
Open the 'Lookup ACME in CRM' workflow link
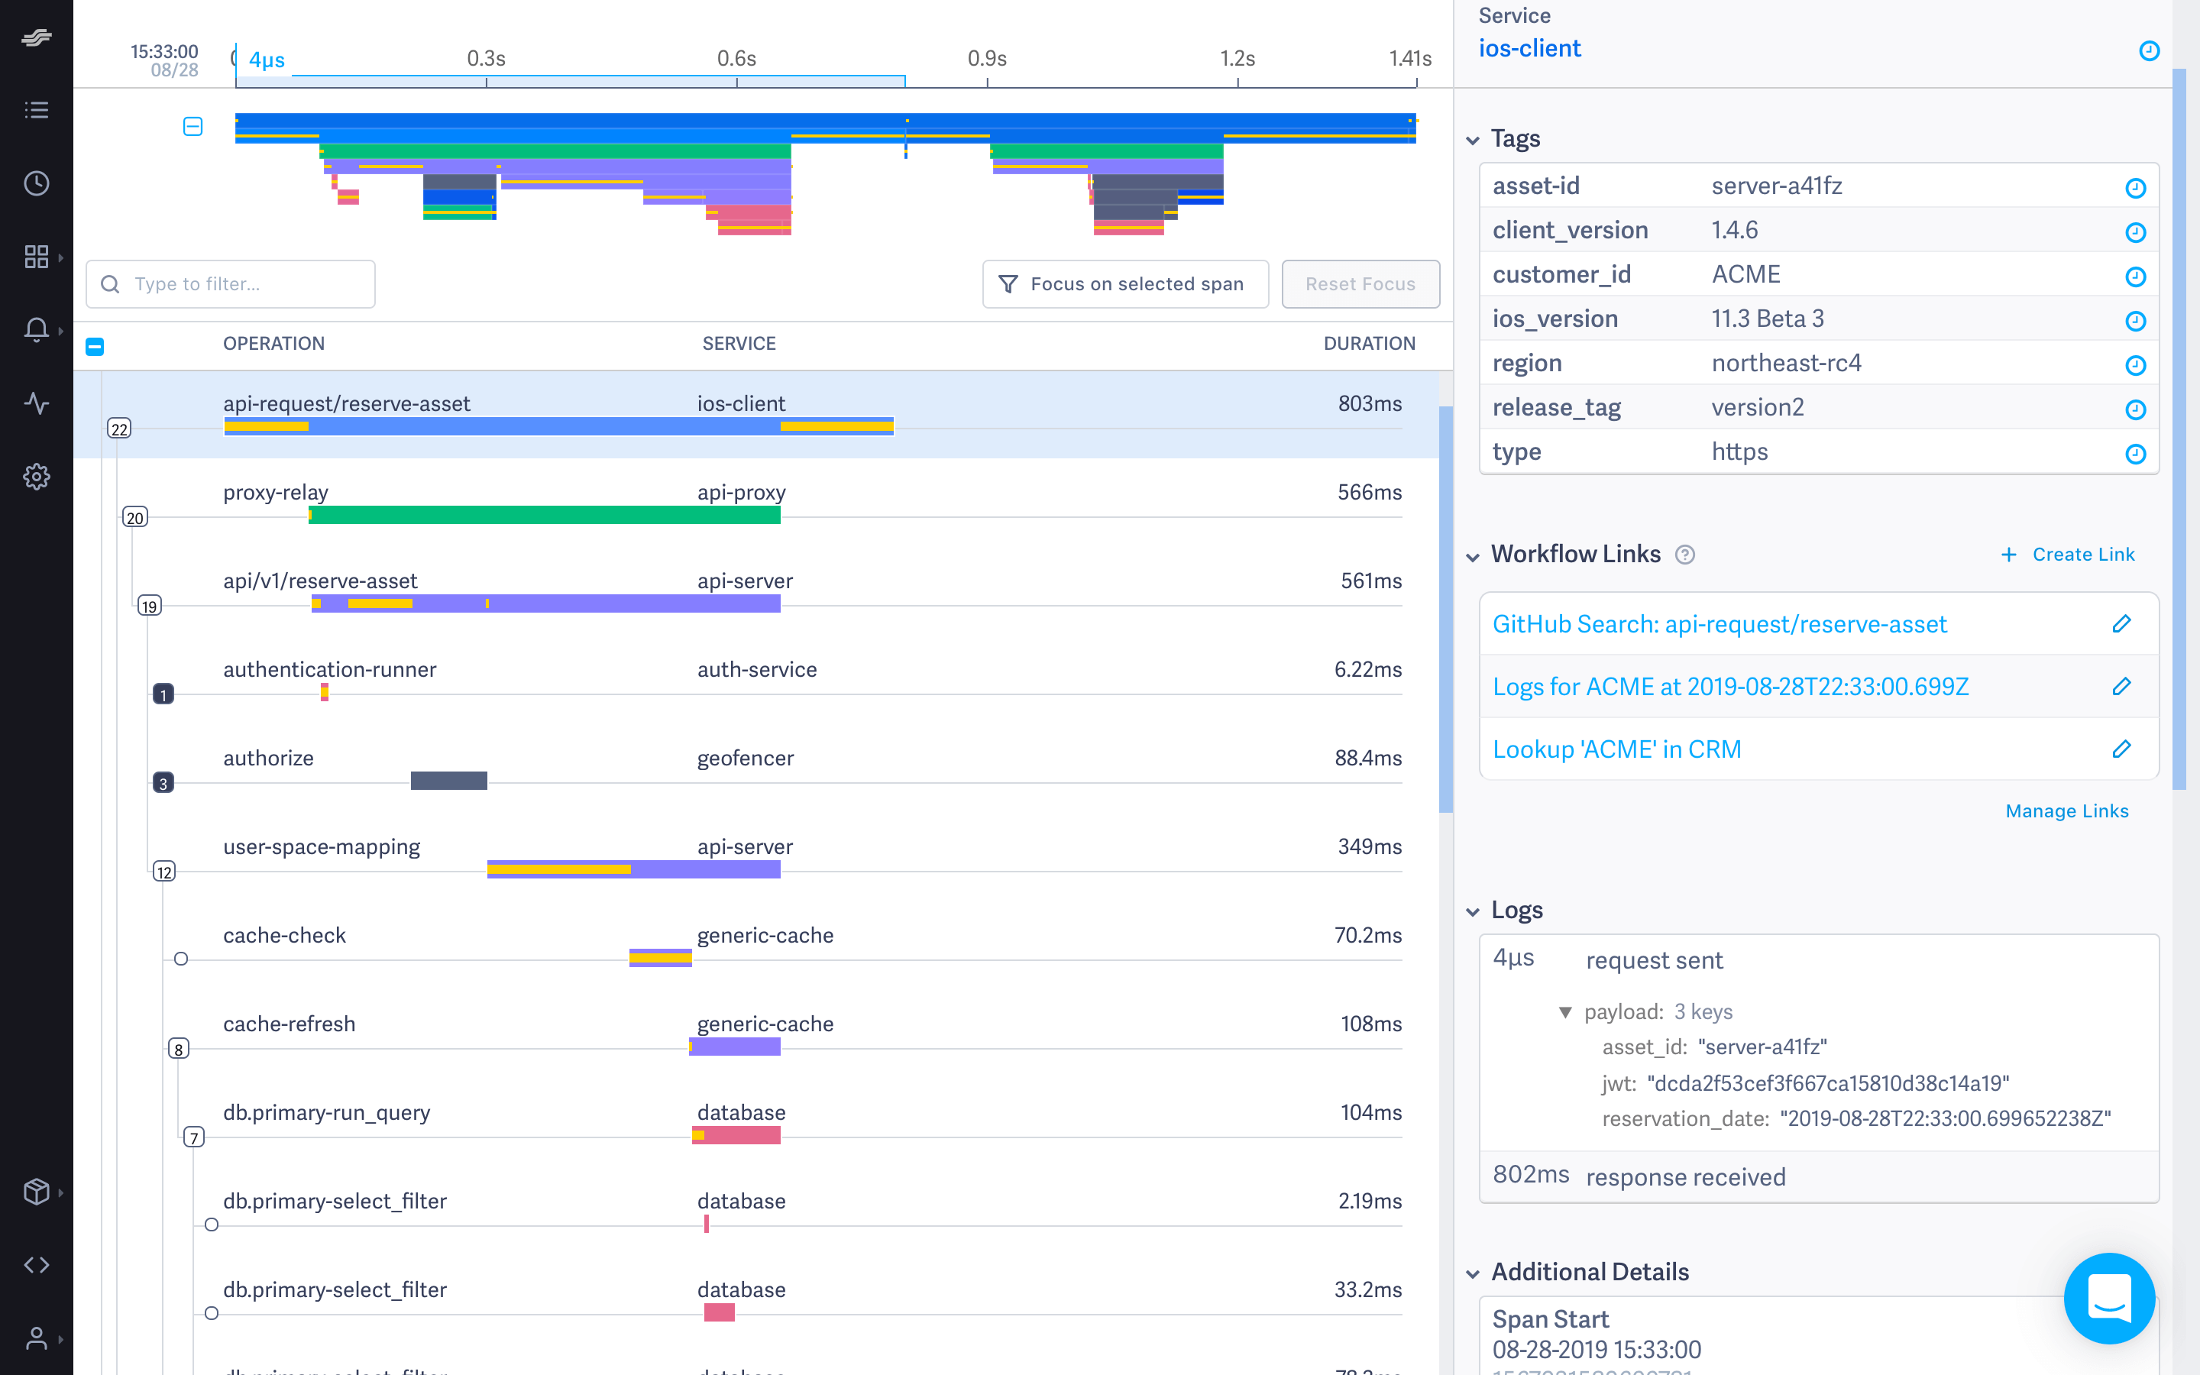(x=1617, y=749)
